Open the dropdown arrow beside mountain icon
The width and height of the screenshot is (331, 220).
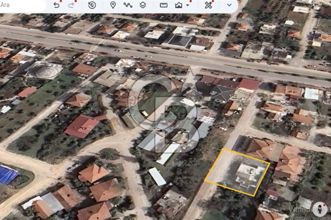(x=188, y=5)
